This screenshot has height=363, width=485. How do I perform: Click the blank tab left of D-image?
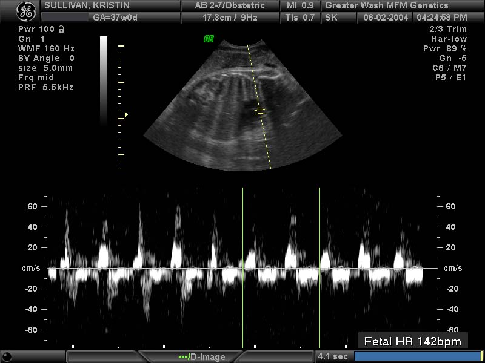tap(103, 357)
